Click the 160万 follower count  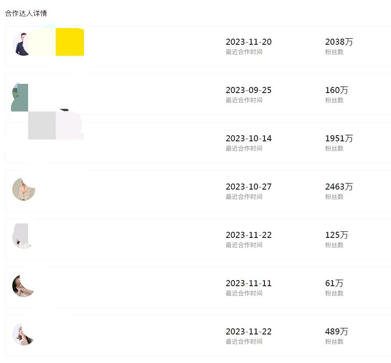[x=337, y=90]
